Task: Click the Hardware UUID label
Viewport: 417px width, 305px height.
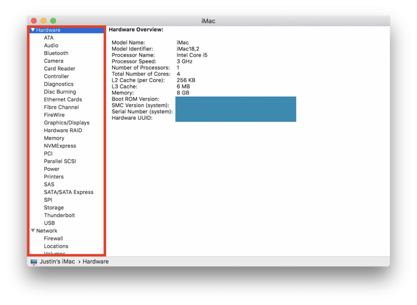Action: tap(132, 118)
